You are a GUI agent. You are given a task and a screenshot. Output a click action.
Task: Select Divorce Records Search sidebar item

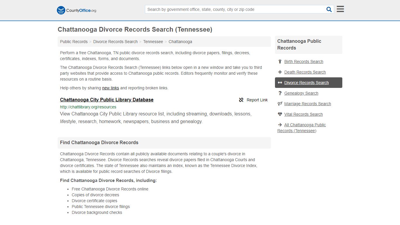(x=309, y=83)
